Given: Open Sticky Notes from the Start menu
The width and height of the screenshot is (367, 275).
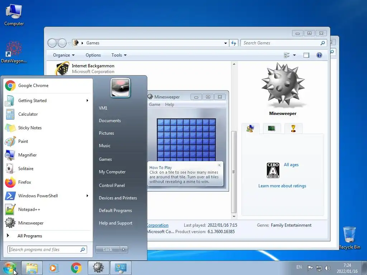Looking at the screenshot, I should pyautogui.click(x=48, y=128).
